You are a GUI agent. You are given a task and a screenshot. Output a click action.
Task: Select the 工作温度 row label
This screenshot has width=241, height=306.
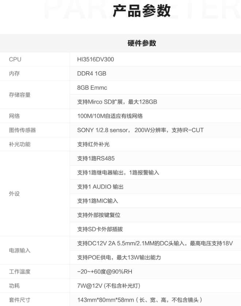click(20, 271)
